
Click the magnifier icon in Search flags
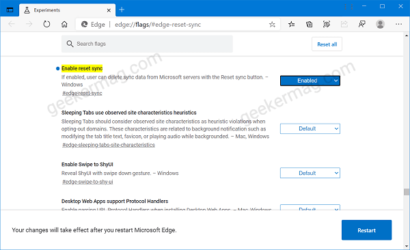[x=70, y=44]
